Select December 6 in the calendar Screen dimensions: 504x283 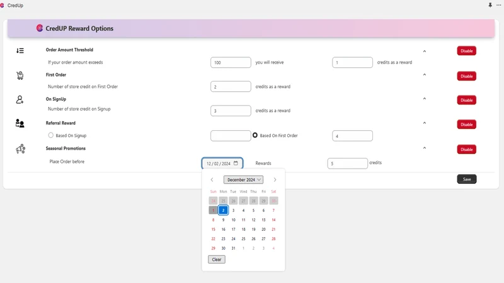click(263, 211)
